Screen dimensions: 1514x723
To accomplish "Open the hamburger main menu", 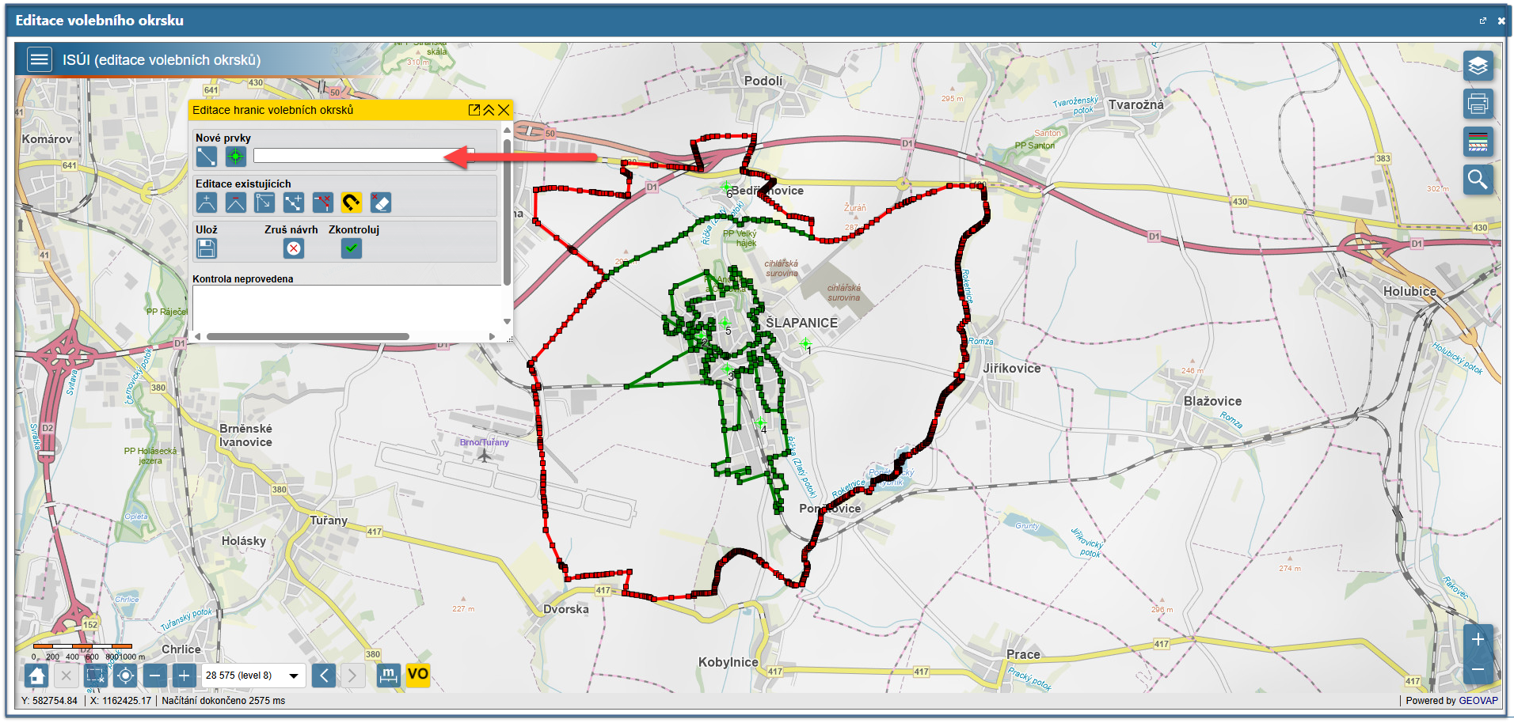I will (x=40, y=59).
